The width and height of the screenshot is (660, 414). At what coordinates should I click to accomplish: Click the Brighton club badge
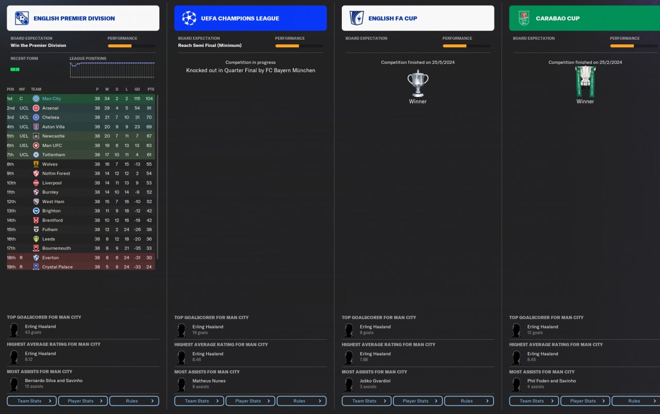point(36,211)
